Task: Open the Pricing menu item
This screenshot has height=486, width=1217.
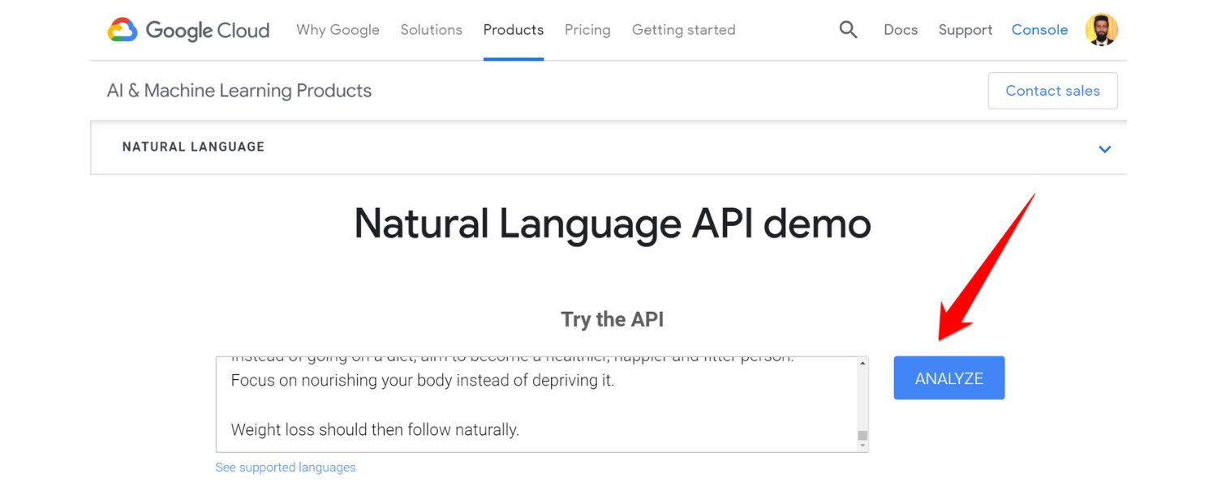Action: click(x=587, y=29)
